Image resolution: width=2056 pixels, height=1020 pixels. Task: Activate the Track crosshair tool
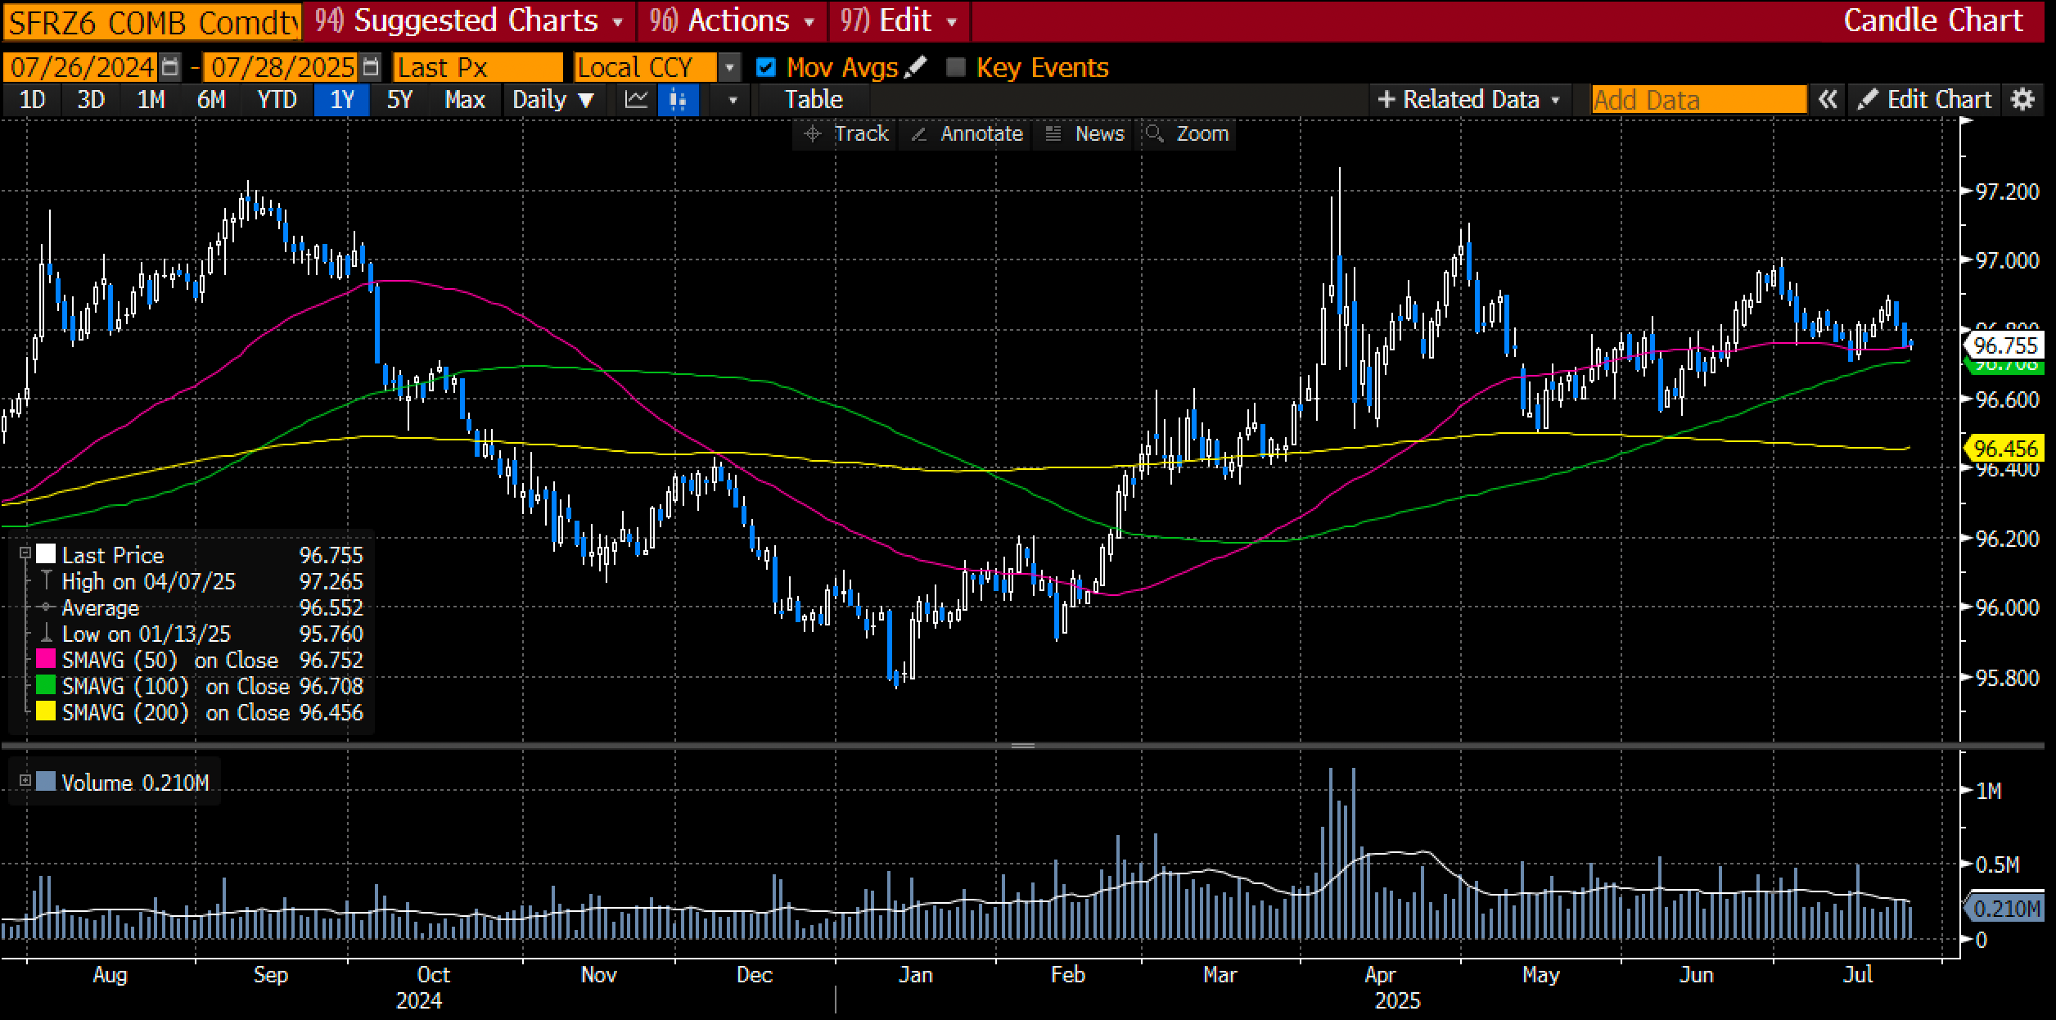846,133
